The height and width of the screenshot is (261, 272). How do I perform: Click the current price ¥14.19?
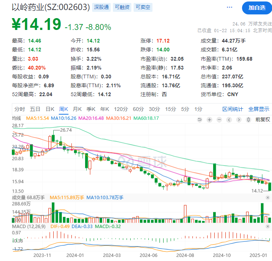click(36, 24)
